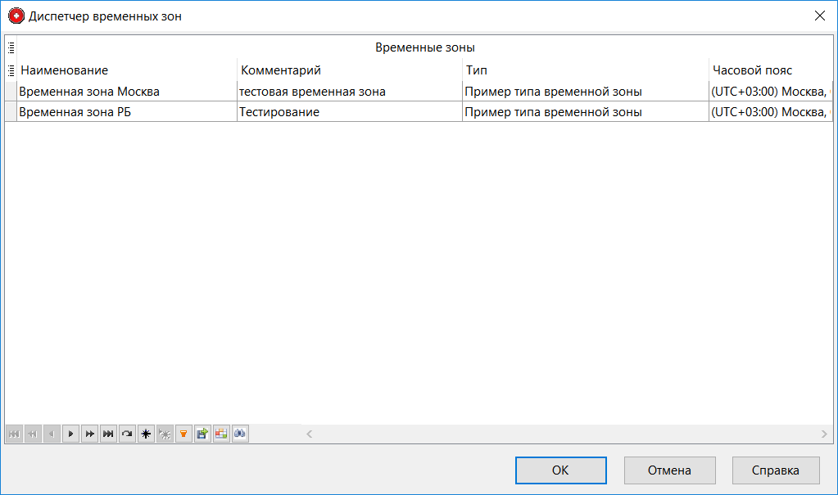Click the Отмена button
The height and width of the screenshot is (495, 838).
click(x=669, y=470)
